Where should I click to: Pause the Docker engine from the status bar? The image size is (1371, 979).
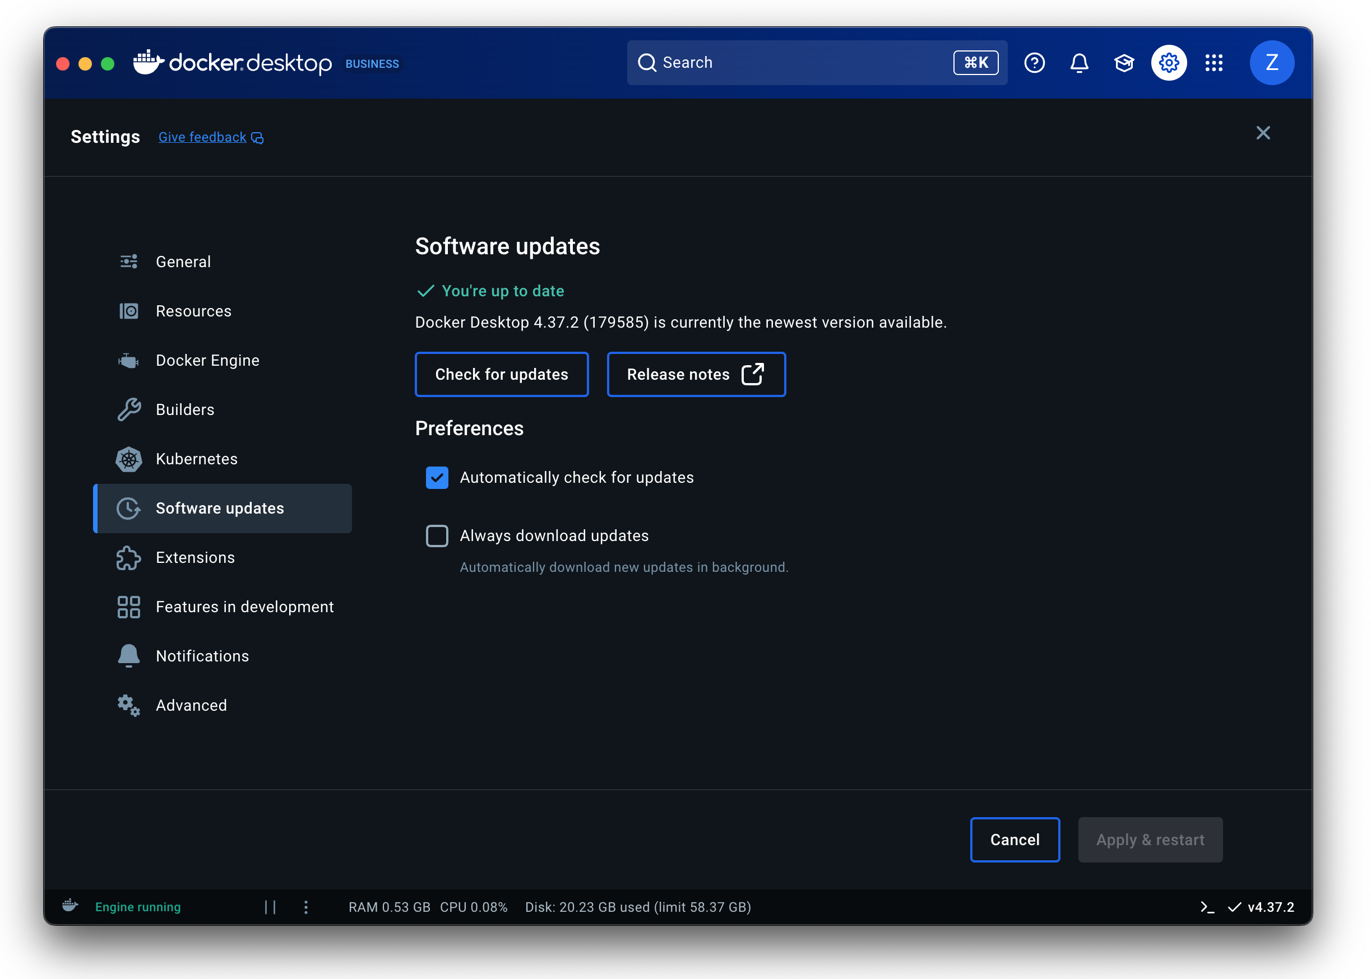tap(271, 907)
